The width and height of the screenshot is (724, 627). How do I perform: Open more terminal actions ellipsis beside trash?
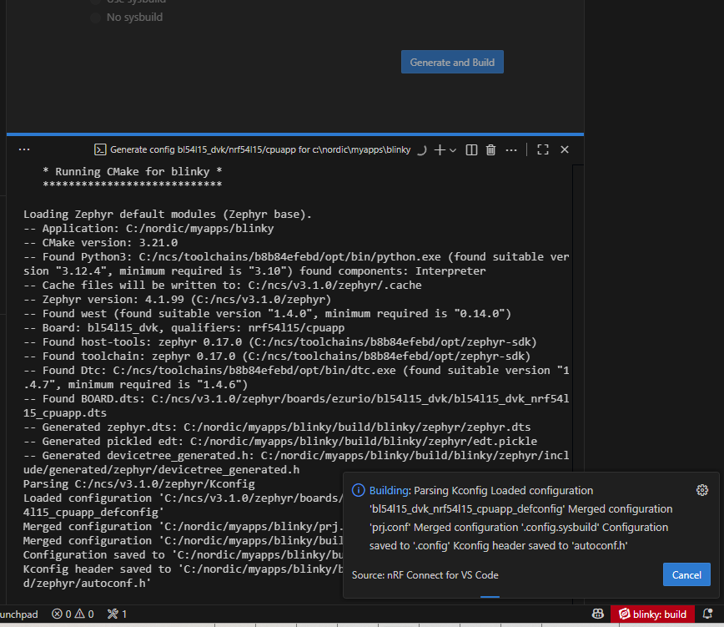[x=509, y=149]
